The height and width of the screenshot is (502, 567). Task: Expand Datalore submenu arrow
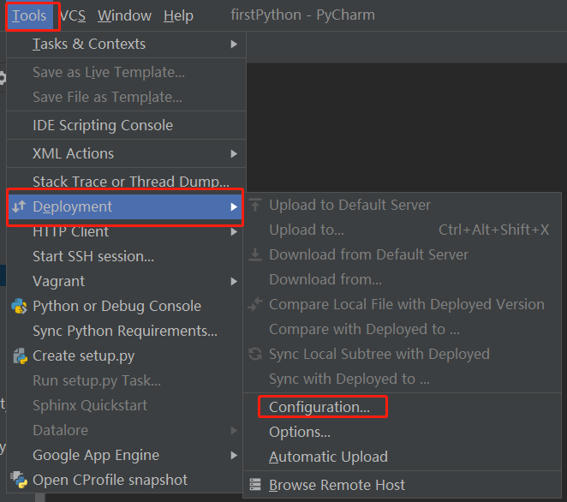click(234, 430)
